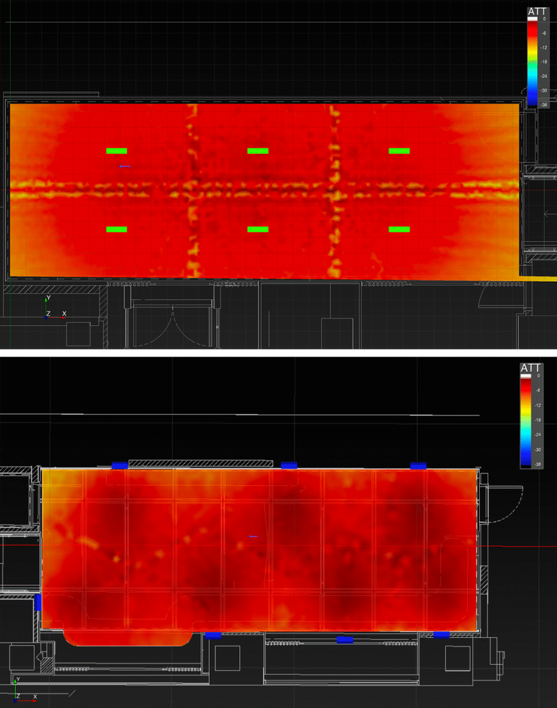
Task: Click the double door symbol below upper map
Action: point(172,326)
